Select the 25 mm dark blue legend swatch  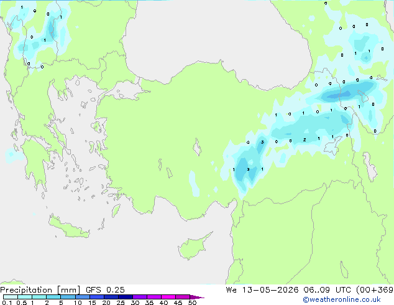[125, 297]
